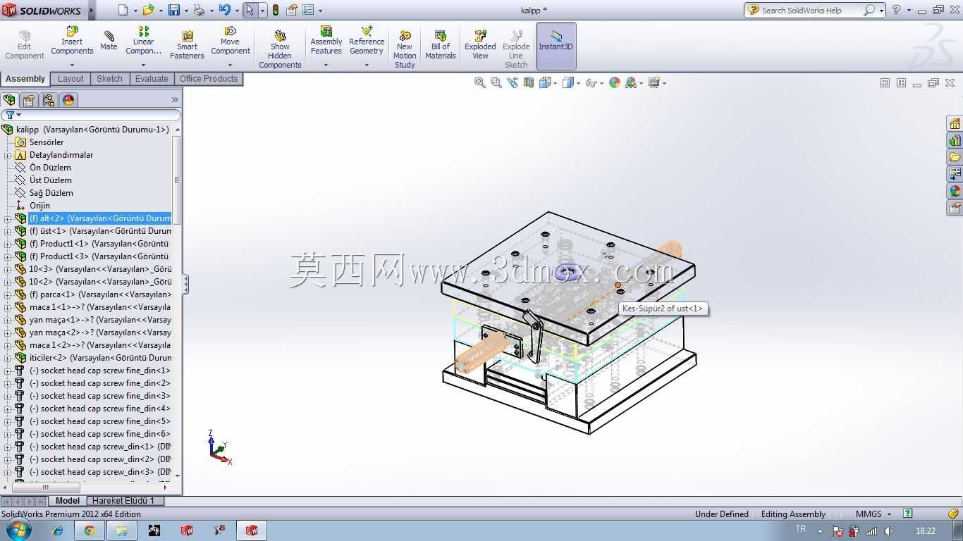The image size is (963, 541).
Task: Click the Help question mark button
Action: click(x=897, y=10)
